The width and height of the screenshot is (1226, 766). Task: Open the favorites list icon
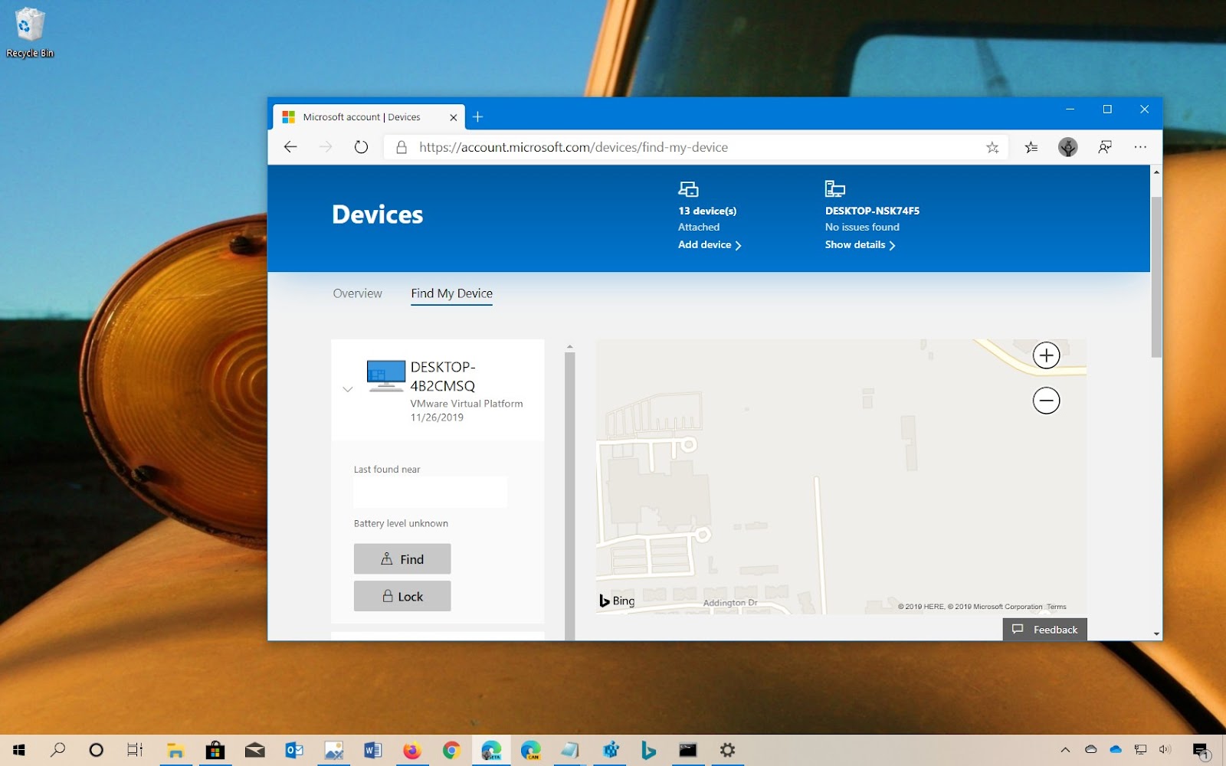click(1031, 147)
